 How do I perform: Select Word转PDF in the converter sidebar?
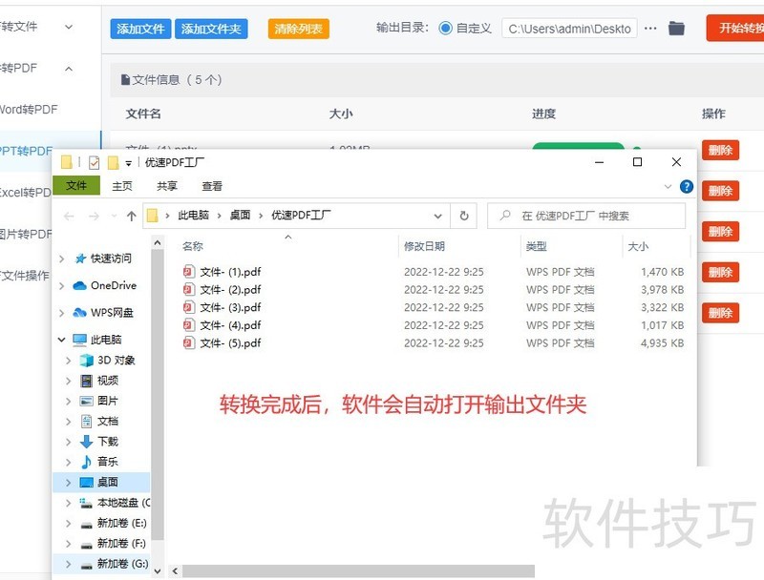[29, 110]
